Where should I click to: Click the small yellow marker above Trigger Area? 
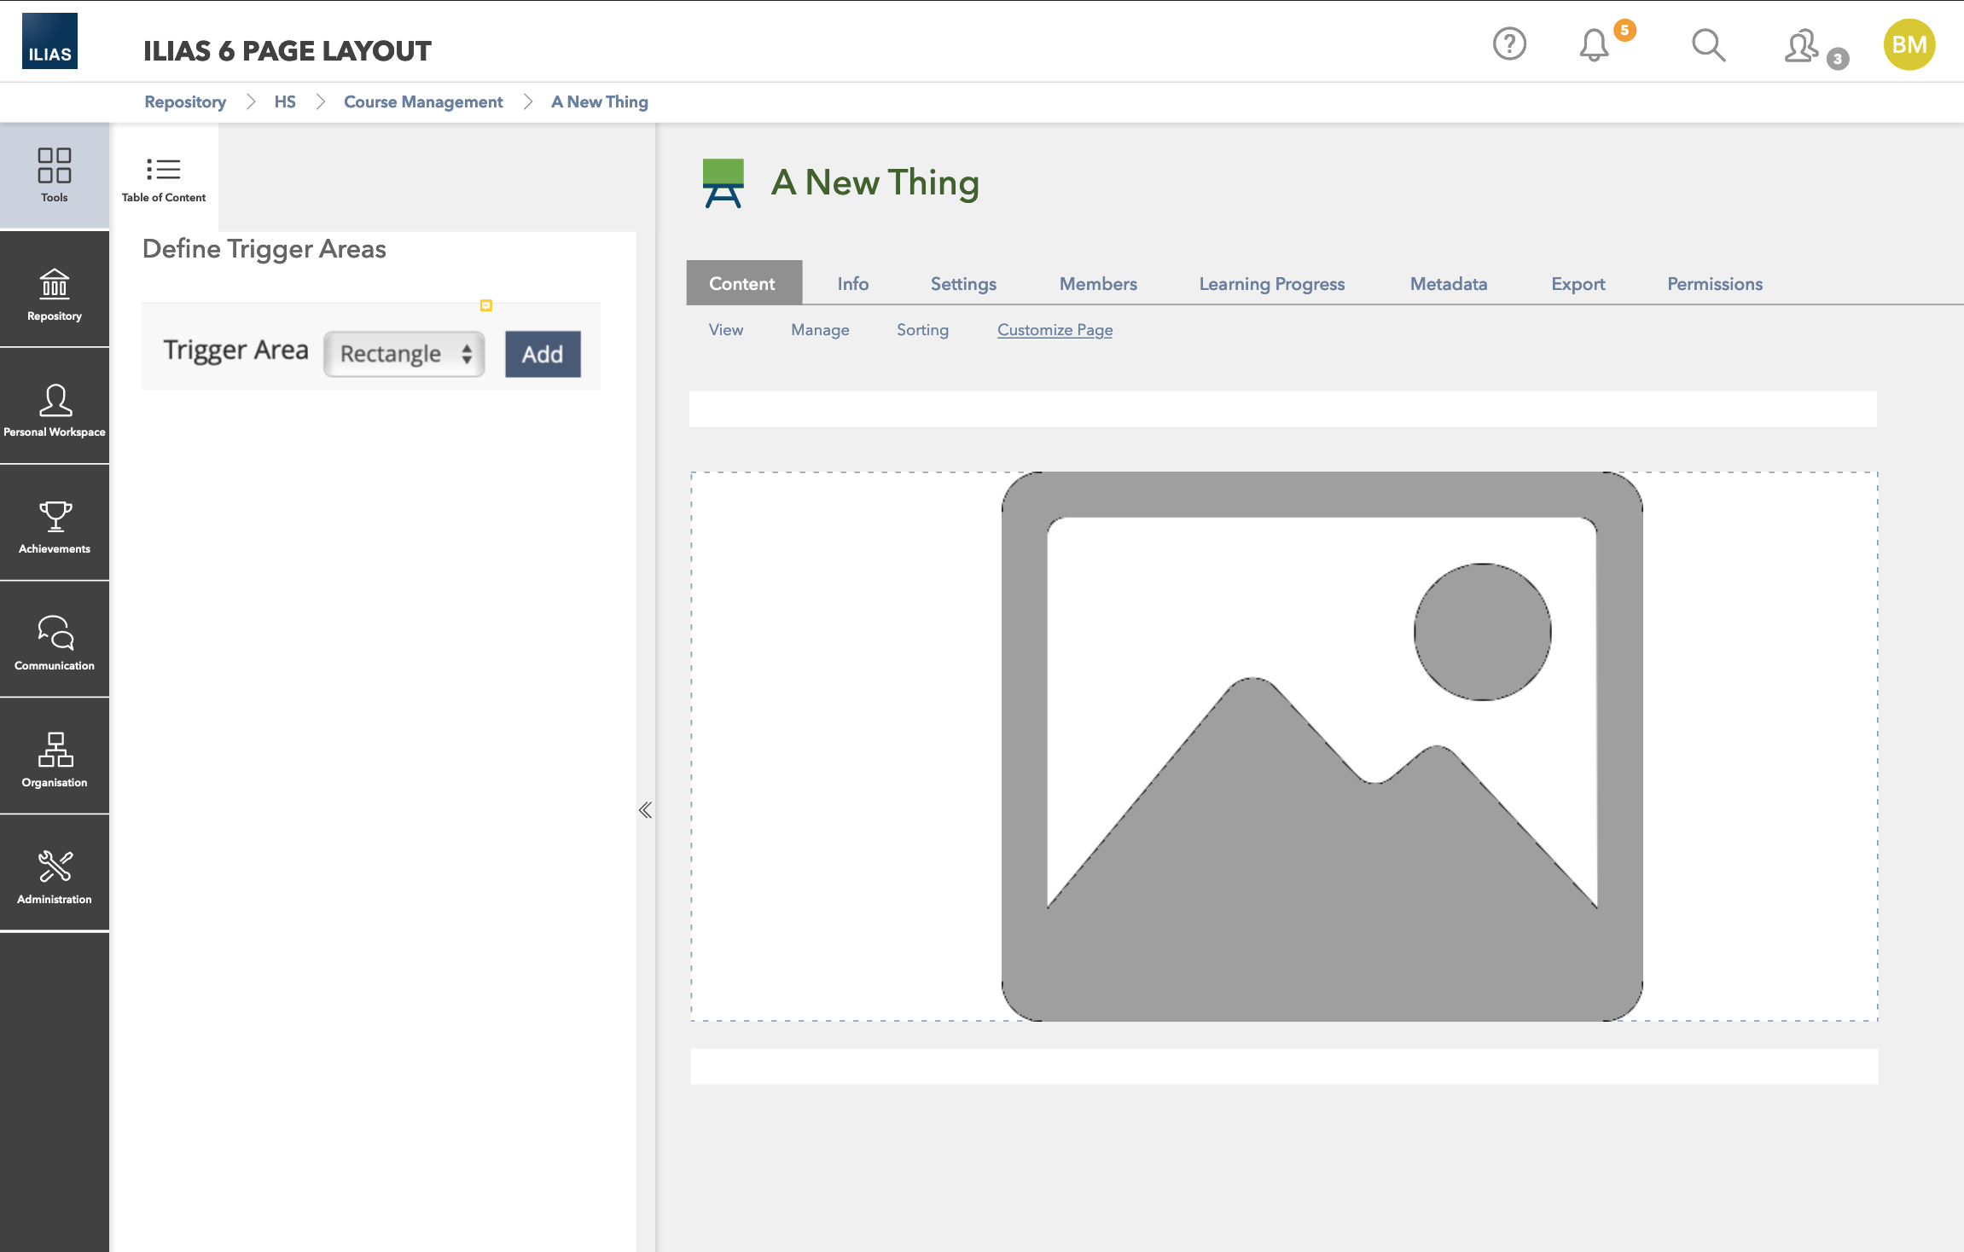[x=486, y=305]
